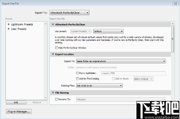This screenshot has width=180, height=119.
Task: Close the Export One File dialog
Action: (x=175, y=4)
